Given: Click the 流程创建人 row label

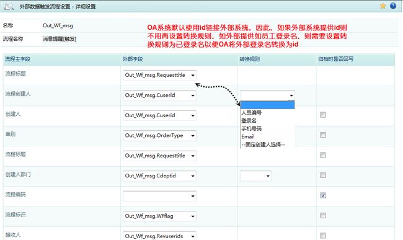Looking at the screenshot, I should click(x=18, y=94).
